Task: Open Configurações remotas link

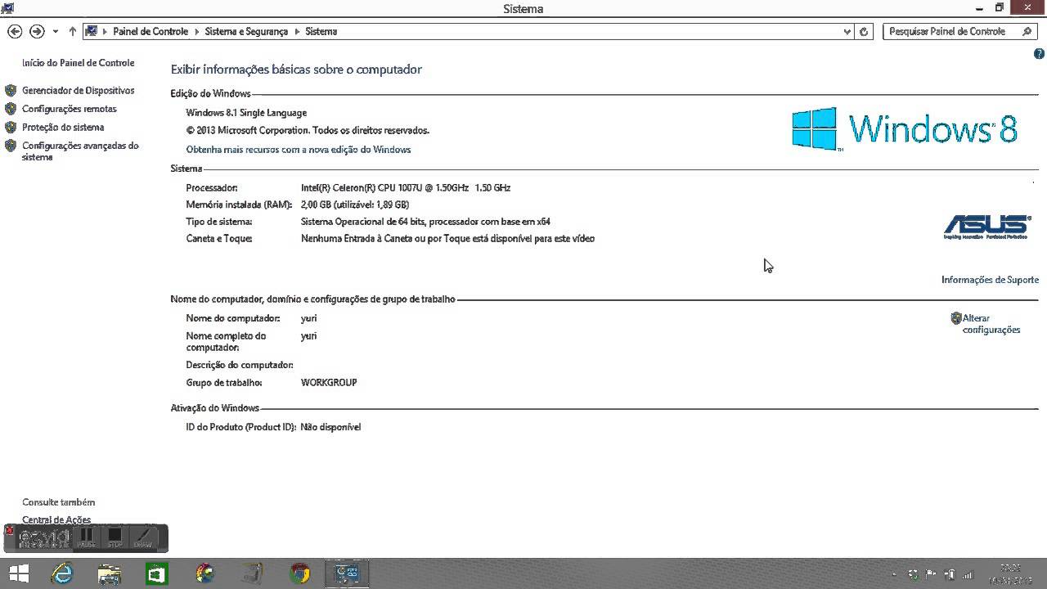Action: tap(70, 109)
